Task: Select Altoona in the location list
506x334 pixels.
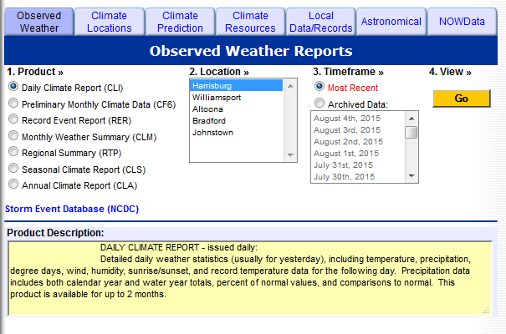Action: (x=236, y=109)
